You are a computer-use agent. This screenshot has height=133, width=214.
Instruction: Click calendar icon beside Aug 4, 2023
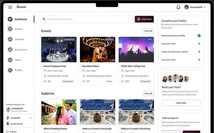point(122,71)
